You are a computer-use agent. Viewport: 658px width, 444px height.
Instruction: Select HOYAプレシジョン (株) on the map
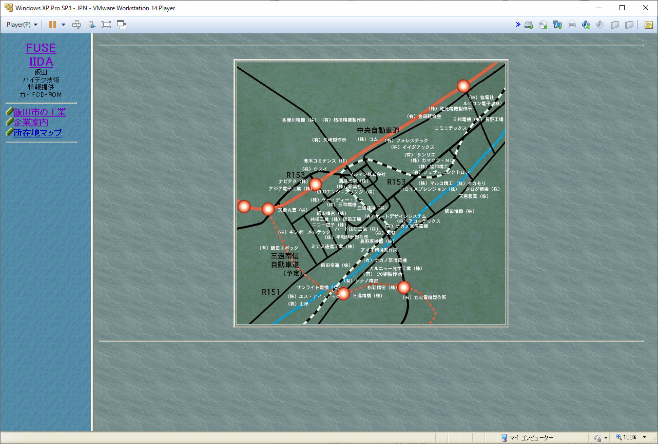pos(429,189)
